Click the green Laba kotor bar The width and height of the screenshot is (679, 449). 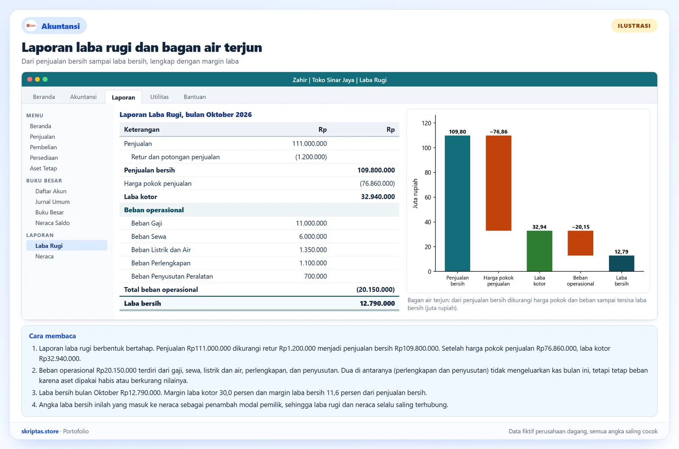[539, 251]
